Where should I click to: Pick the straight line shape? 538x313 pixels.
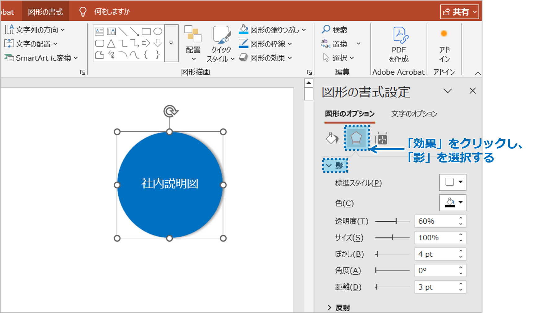click(123, 31)
